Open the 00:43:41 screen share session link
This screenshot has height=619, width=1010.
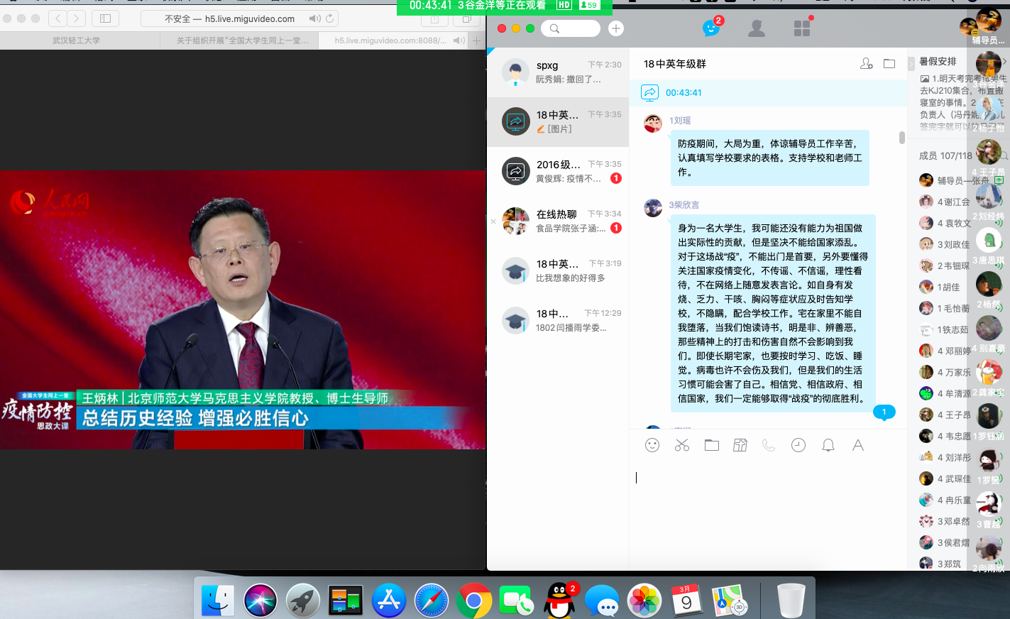684,92
